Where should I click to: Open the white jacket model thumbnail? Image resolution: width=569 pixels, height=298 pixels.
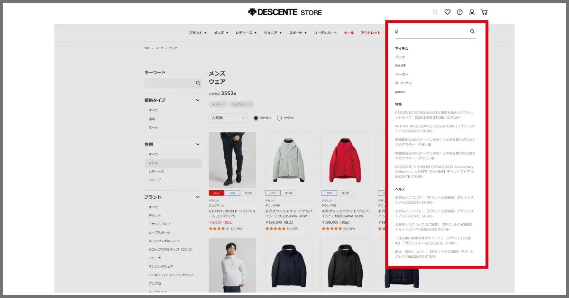tap(232, 265)
